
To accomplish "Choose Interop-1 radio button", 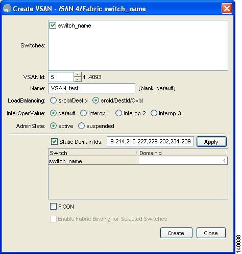I will (x=83, y=113).
